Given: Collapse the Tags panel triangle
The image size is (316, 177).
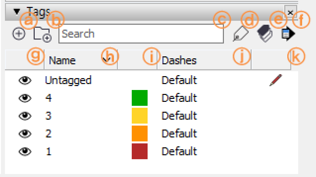Looking at the screenshot, I should 17,12.
